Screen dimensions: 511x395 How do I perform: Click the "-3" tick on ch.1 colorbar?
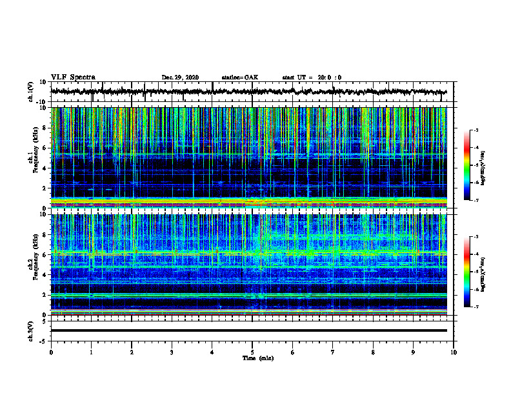point(476,130)
